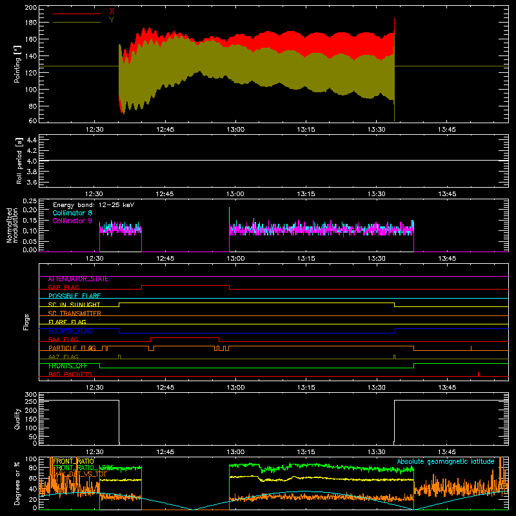
Task: Click the BAD_PACKETS label
Action: tap(70, 374)
